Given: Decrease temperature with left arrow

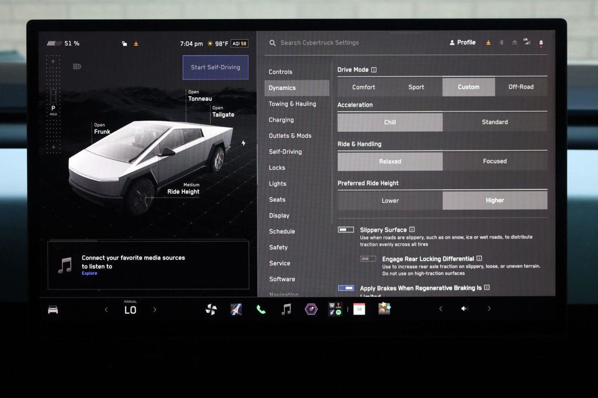Looking at the screenshot, I should (x=106, y=309).
